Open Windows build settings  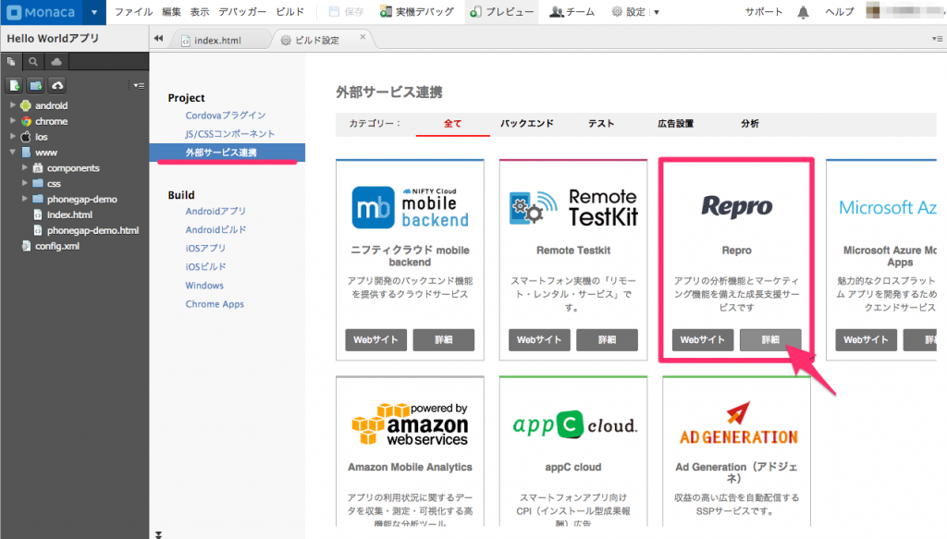(x=204, y=286)
